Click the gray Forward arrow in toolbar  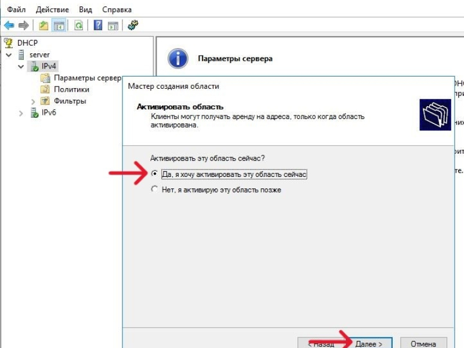tap(24, 26)
